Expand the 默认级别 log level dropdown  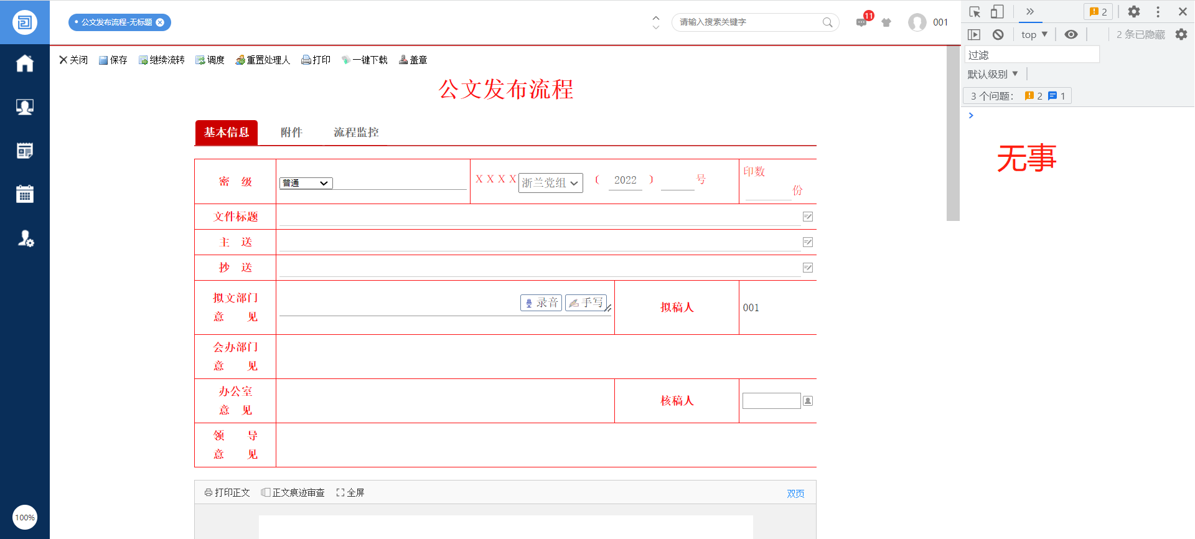pyautogui.click(x=992, y=74)
